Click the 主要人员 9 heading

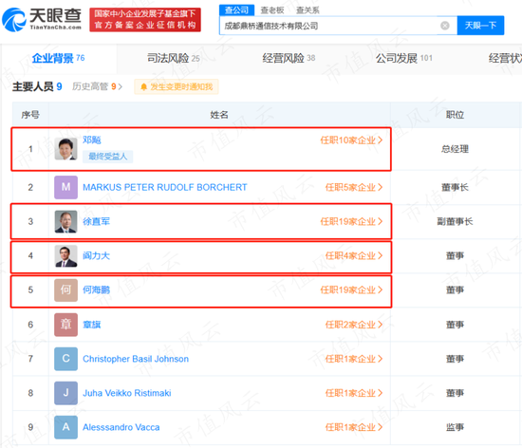click(x=37, y=86)
